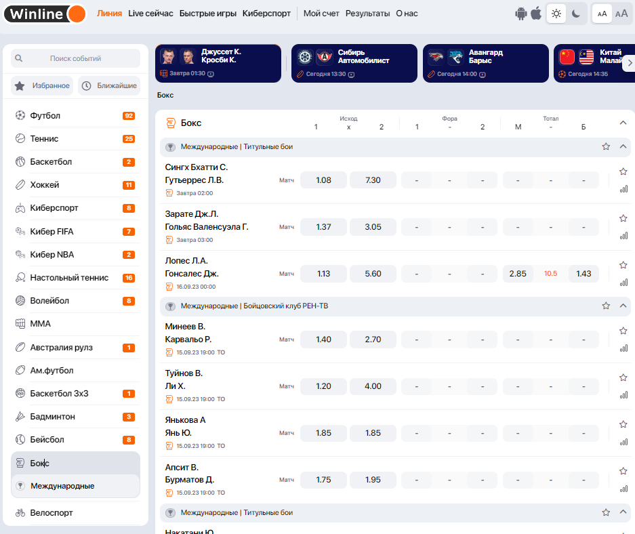Select Кибер FIFA in the sidebar
Screen dimensions: 635x534
(75, 232)
